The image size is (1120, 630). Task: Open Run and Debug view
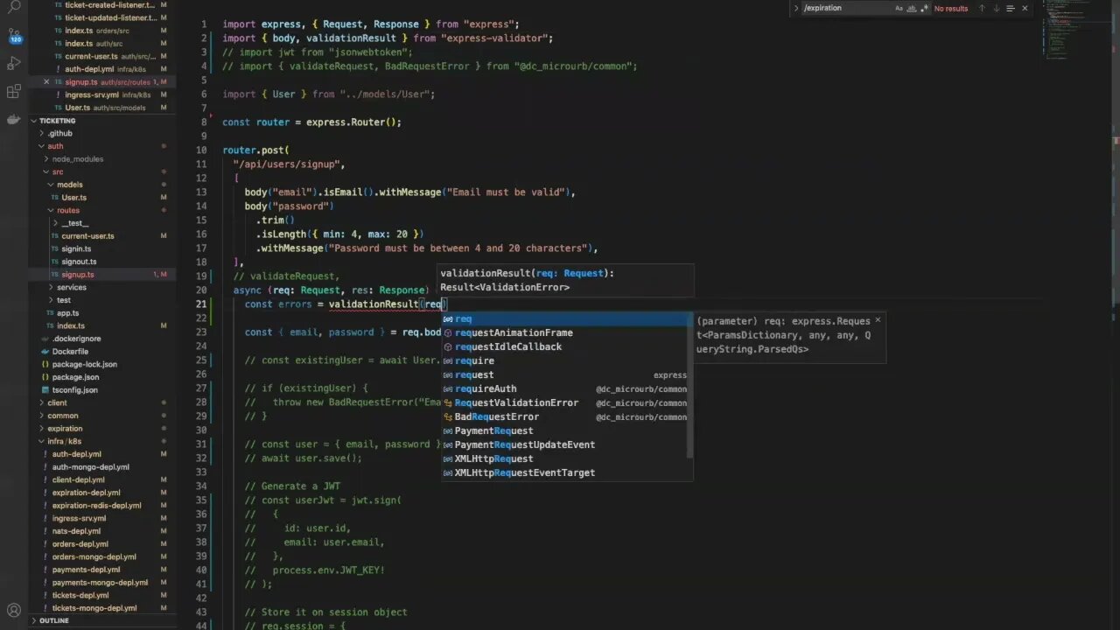pos(14,64)
